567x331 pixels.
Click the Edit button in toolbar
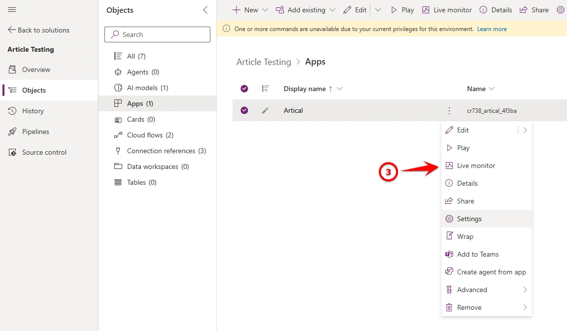point(355,10)
